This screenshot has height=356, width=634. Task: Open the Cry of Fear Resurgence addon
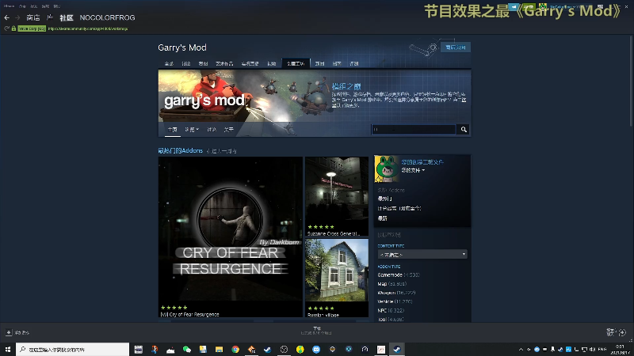pyautogui.click(x=231, y=237)
